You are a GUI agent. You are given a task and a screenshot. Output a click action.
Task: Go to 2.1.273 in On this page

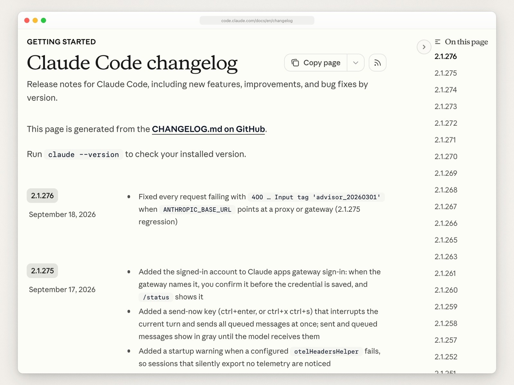point(446,107)
